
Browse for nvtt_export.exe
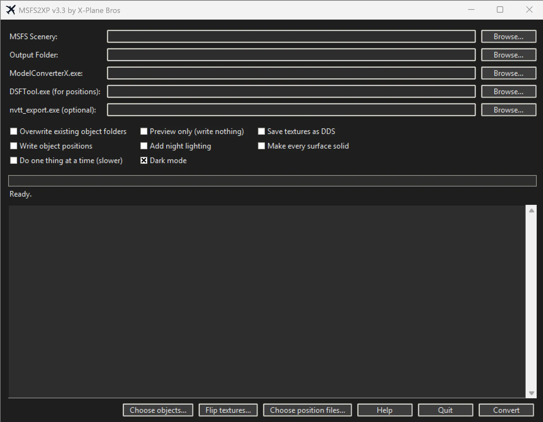tap(509, 110)
